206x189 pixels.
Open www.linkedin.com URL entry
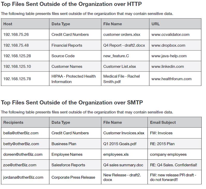point(167,67)
